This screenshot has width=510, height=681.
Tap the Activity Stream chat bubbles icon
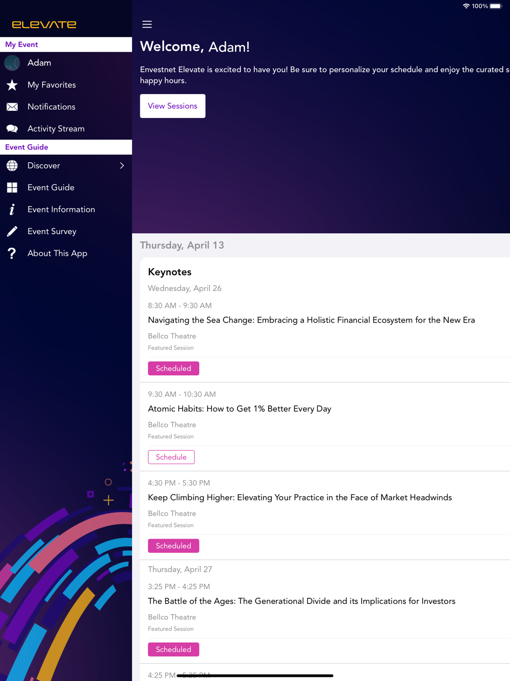click(12, 129)
